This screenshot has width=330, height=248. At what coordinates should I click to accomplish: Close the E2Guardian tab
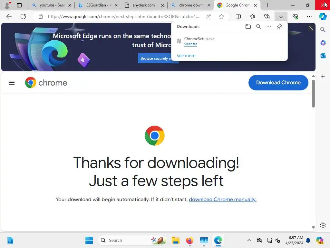click(x=116, y=5)
